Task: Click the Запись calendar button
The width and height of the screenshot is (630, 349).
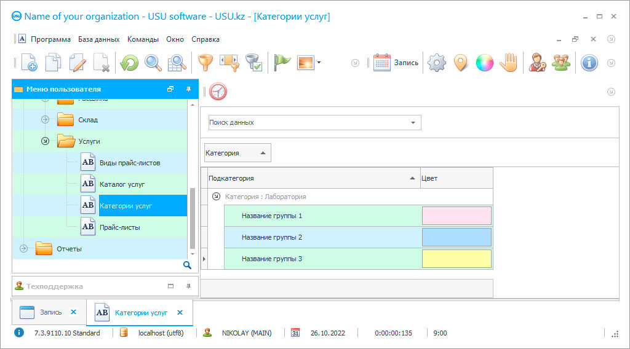Action: click(396, 63)
